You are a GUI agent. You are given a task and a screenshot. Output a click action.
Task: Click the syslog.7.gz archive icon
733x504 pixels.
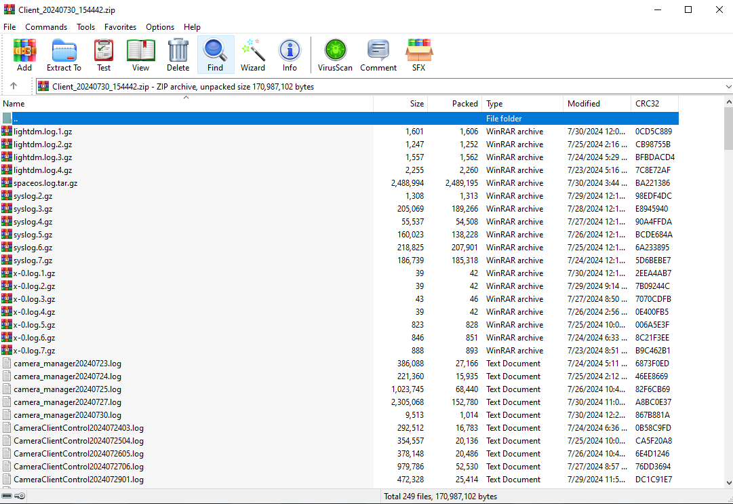[7, 260]
